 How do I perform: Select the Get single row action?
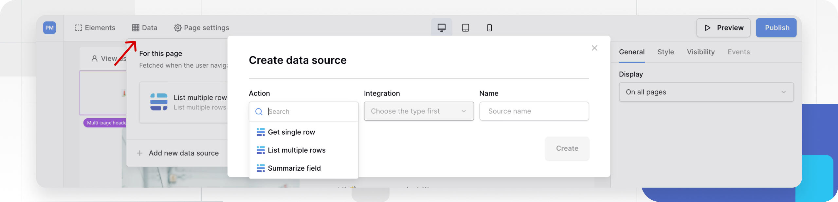(303, 132)
